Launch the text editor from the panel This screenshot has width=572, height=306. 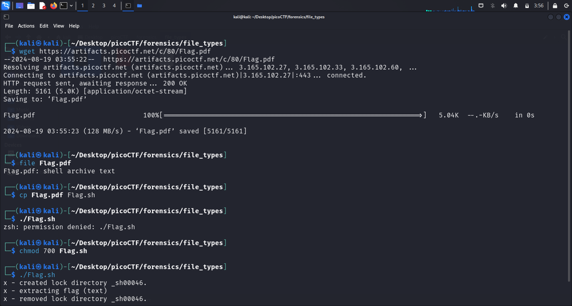tap(42, 6)
